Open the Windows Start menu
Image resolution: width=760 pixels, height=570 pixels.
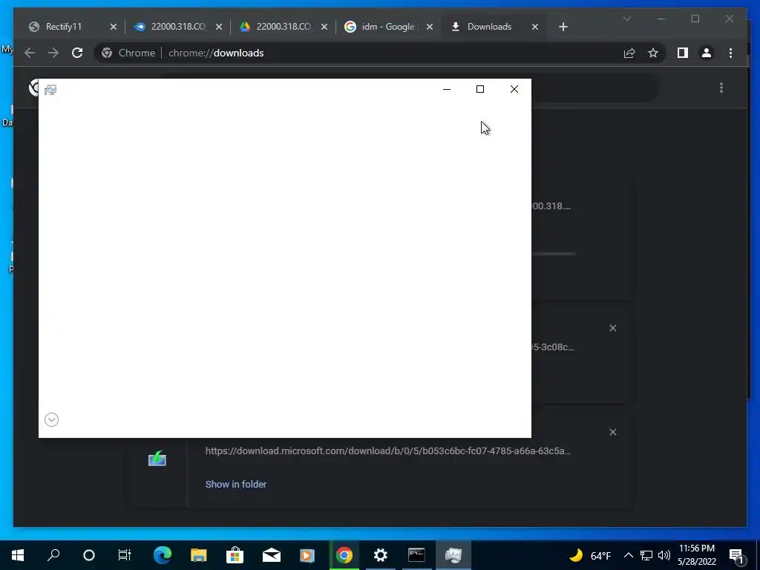coord(18,555)
